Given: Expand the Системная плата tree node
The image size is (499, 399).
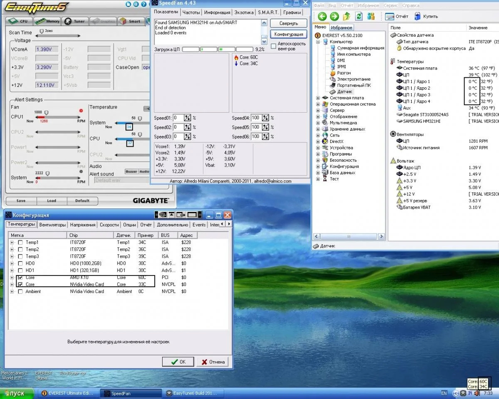Looking at the screenshot, I should (318, 98).
